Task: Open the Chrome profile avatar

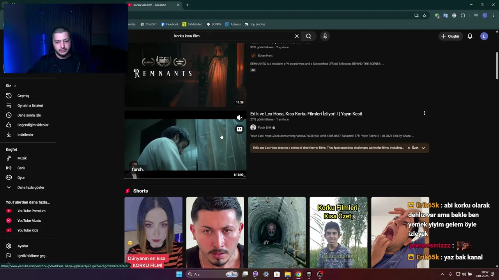Action: [x=485, y=16]
